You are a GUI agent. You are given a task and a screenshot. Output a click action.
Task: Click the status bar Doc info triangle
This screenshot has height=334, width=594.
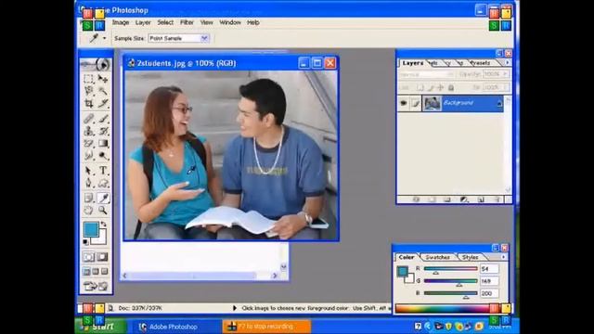pos(235,308)
